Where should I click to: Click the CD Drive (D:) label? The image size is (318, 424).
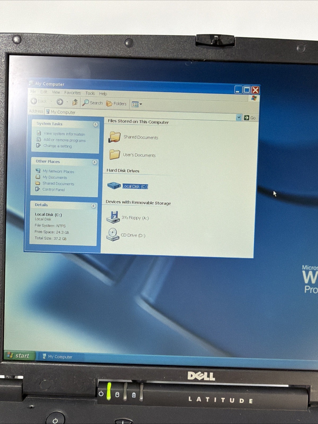pos(133,235)
